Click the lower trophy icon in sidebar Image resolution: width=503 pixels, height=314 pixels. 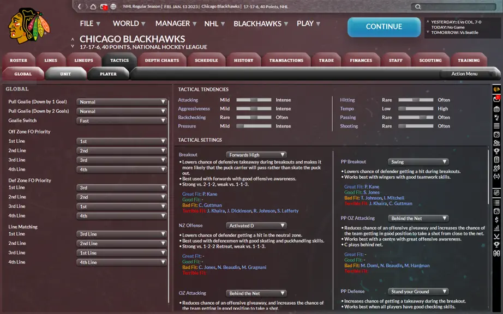click(496, 245)
